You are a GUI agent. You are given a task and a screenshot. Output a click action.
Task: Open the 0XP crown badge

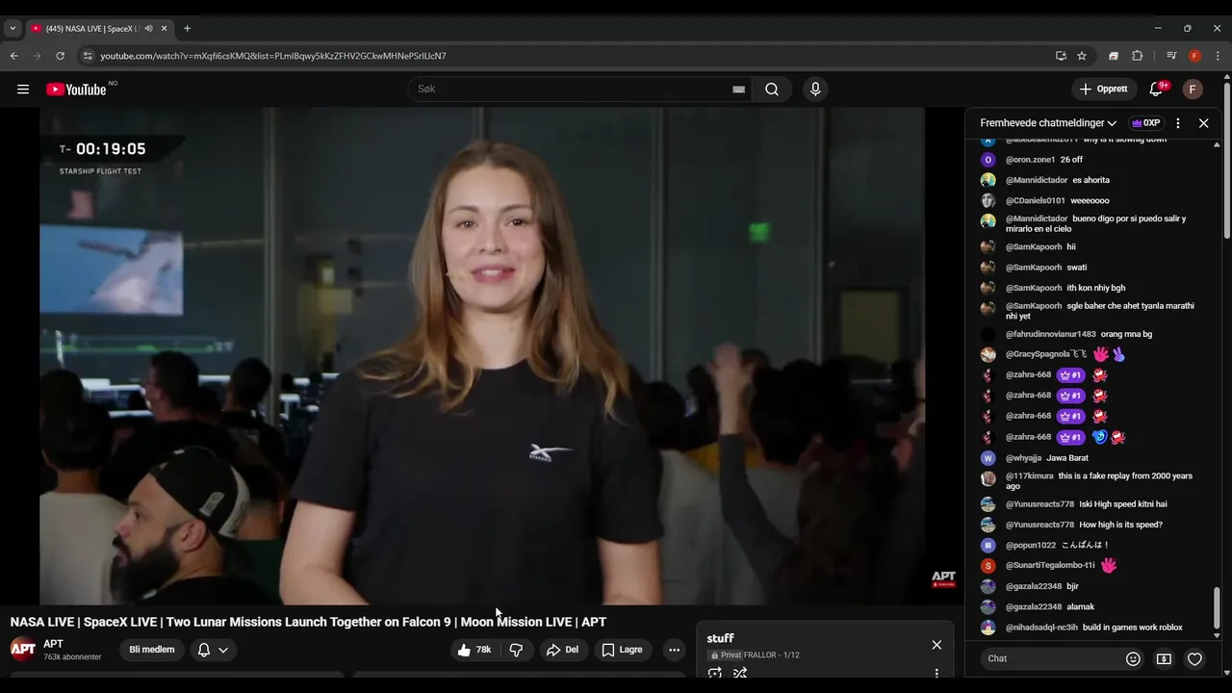coord(1145,123)
